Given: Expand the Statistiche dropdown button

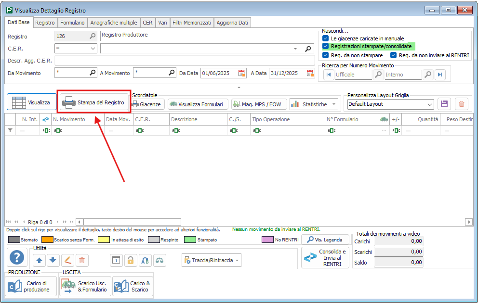Looking at the screenshot, I should [x=334, y=104].
